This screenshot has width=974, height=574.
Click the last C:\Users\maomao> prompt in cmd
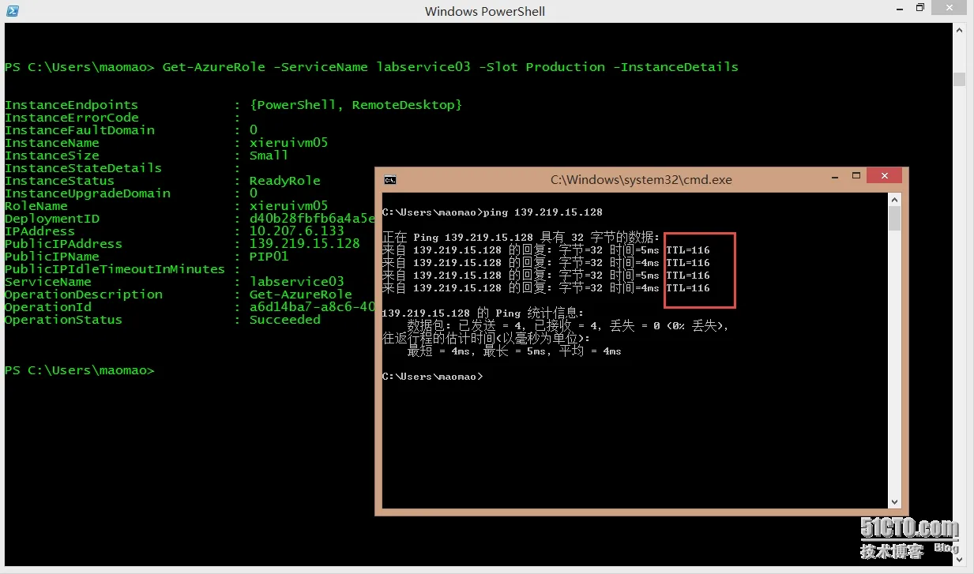point(432,377)
